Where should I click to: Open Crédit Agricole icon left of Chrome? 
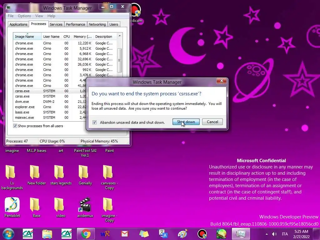pyautogui.click(x=67, y=234)
